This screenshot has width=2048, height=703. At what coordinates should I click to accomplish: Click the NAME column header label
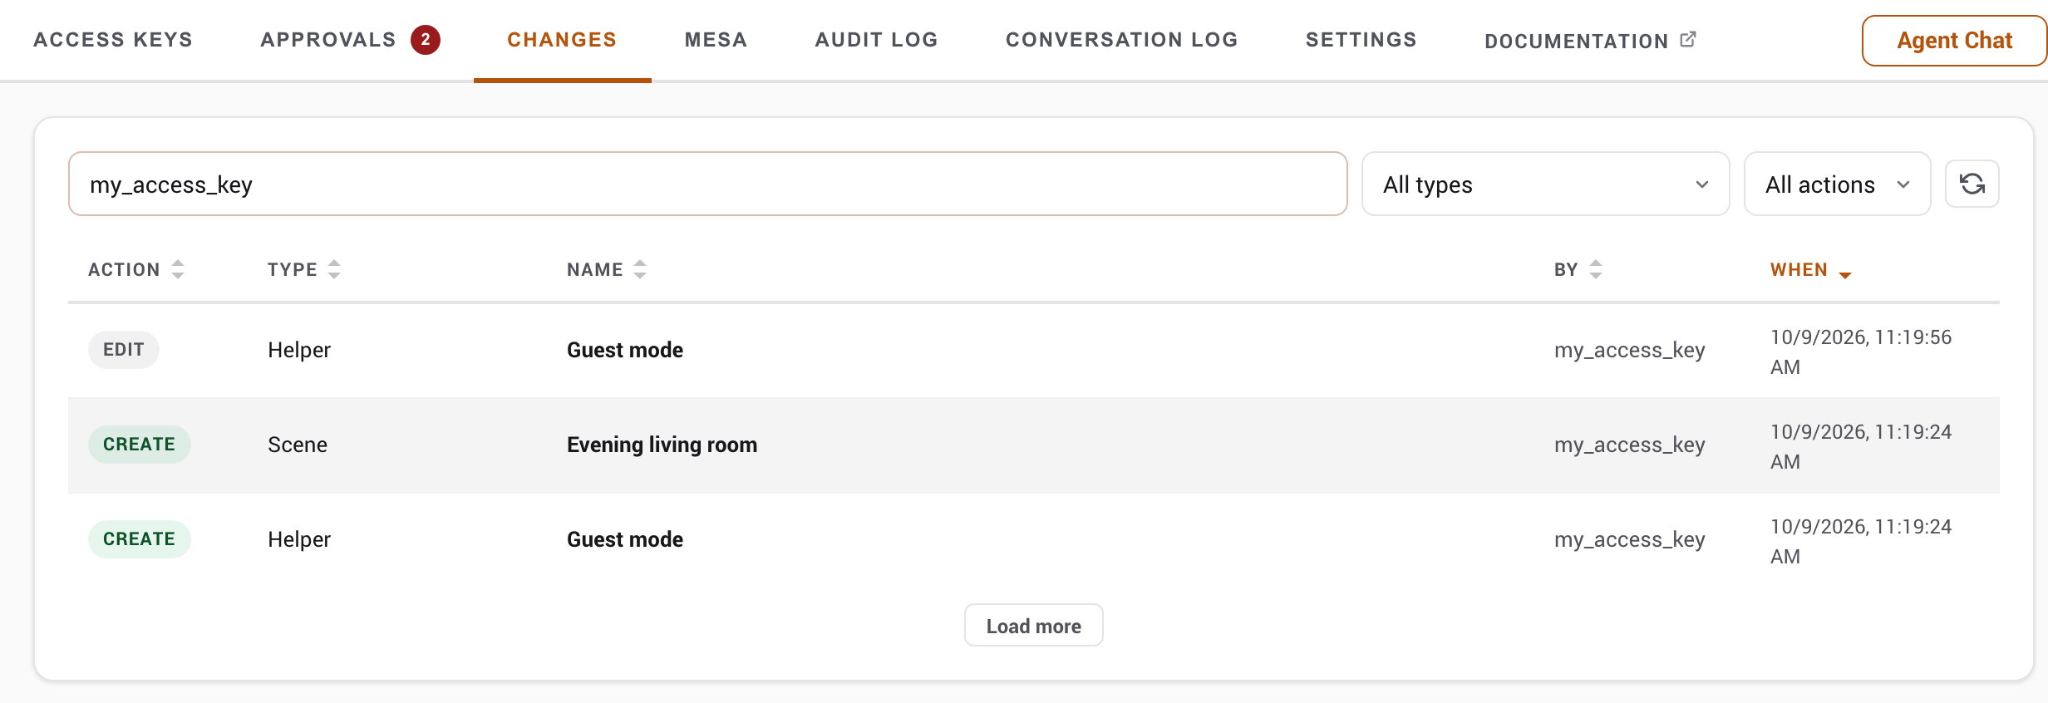click(x=595, y=269)
